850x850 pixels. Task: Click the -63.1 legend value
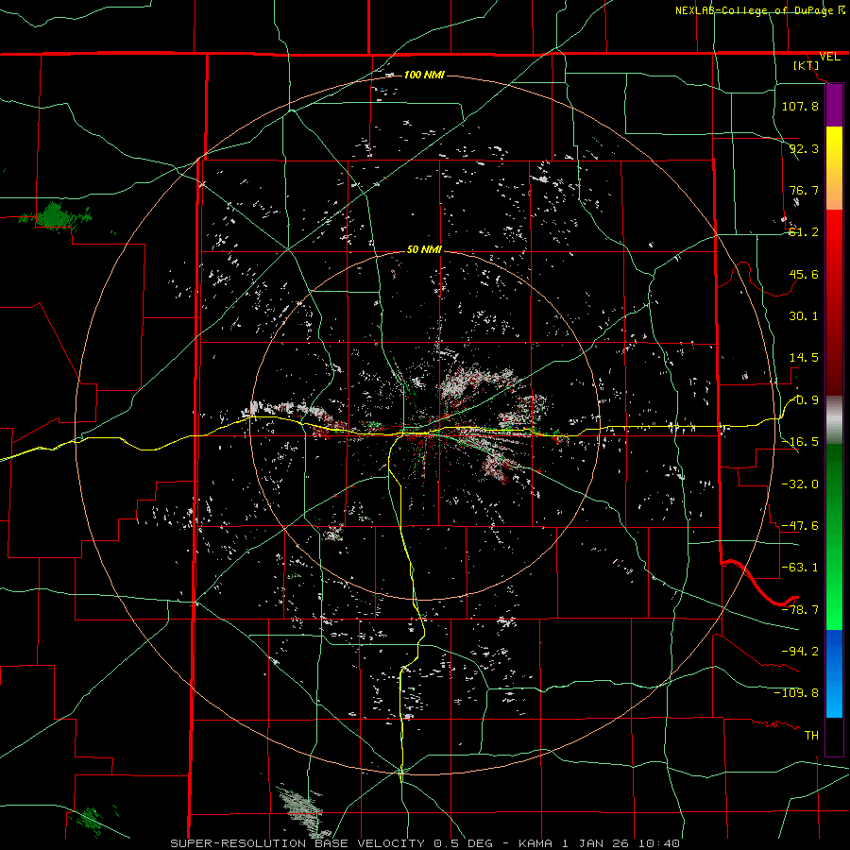click(800, 568)
